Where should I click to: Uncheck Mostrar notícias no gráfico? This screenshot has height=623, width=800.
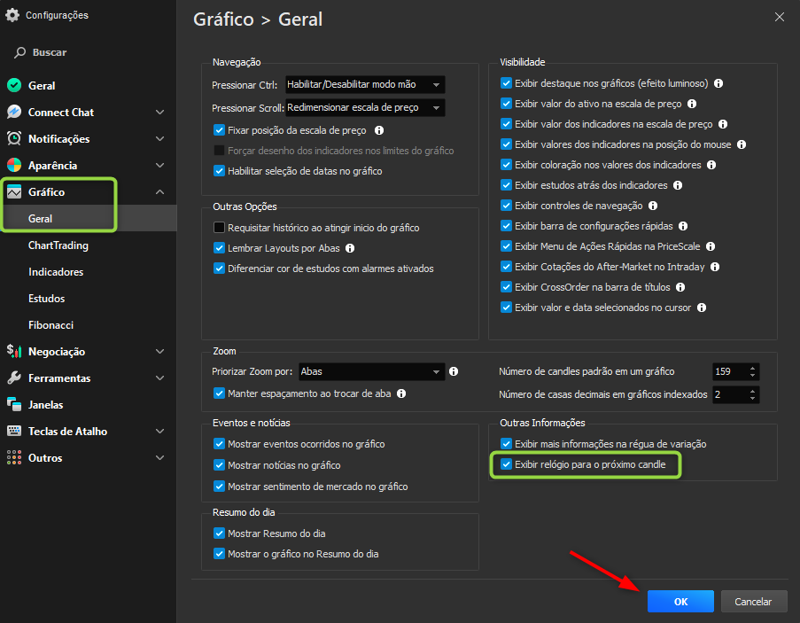(x=219, y=465)
